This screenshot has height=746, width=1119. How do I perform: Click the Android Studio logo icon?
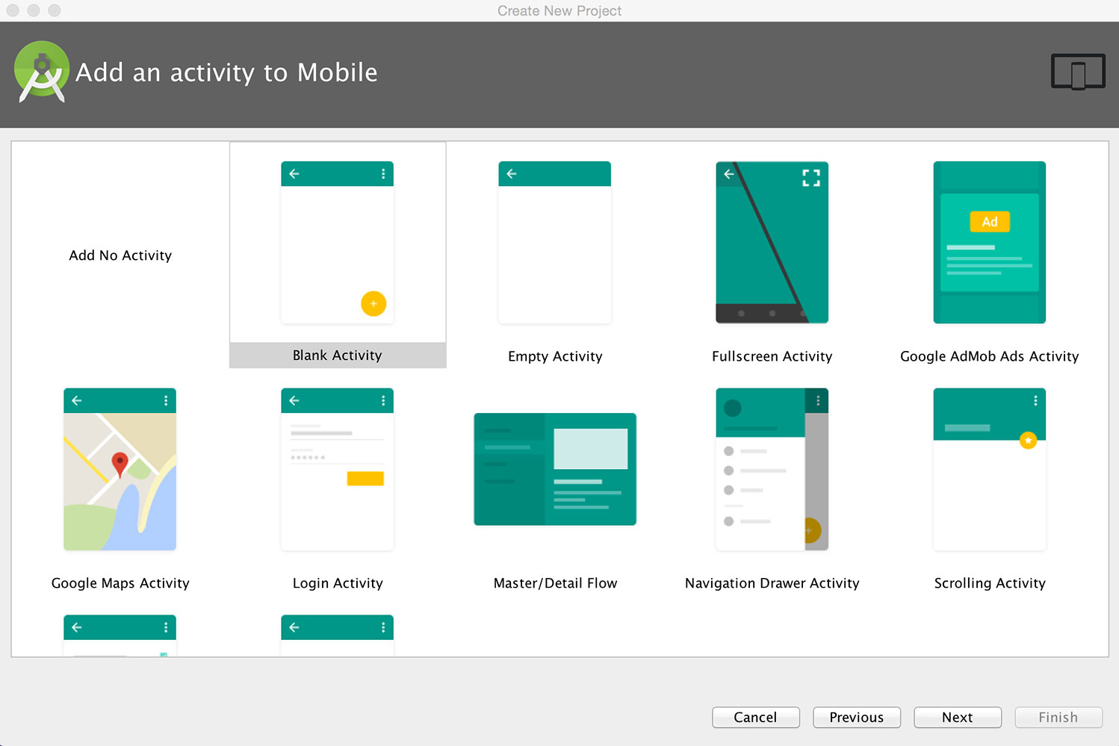coord(42,72)
